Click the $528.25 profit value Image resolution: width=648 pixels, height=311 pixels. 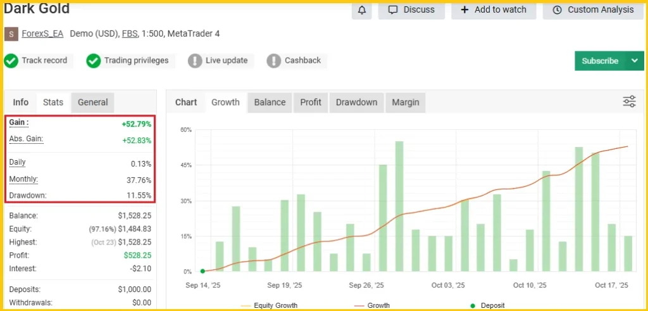[x=137, y=256]
